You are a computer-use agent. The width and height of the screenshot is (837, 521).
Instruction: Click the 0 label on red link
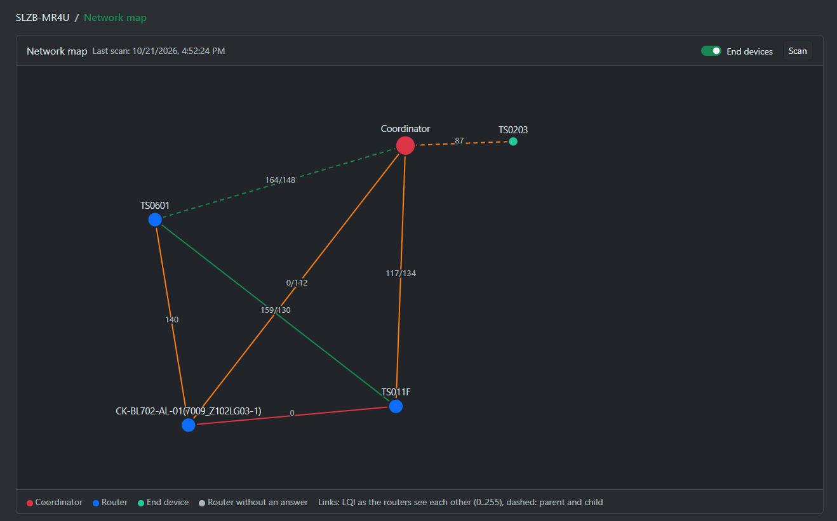[x=292, y=412]
